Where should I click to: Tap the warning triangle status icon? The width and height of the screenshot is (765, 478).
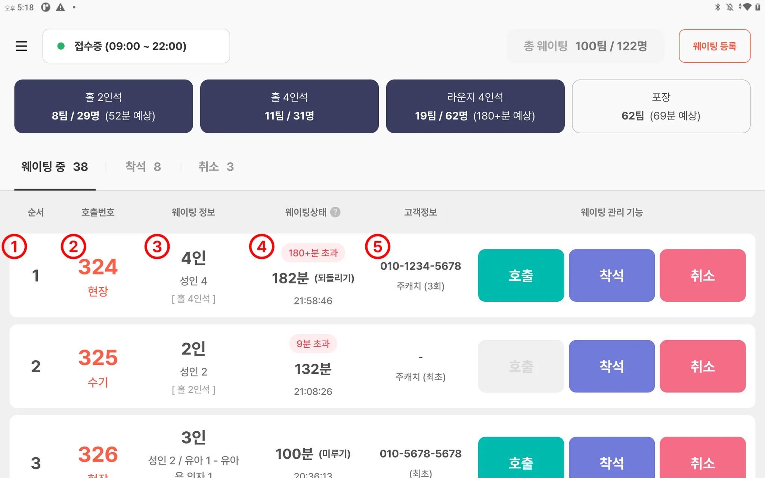[x=61, y=7]
